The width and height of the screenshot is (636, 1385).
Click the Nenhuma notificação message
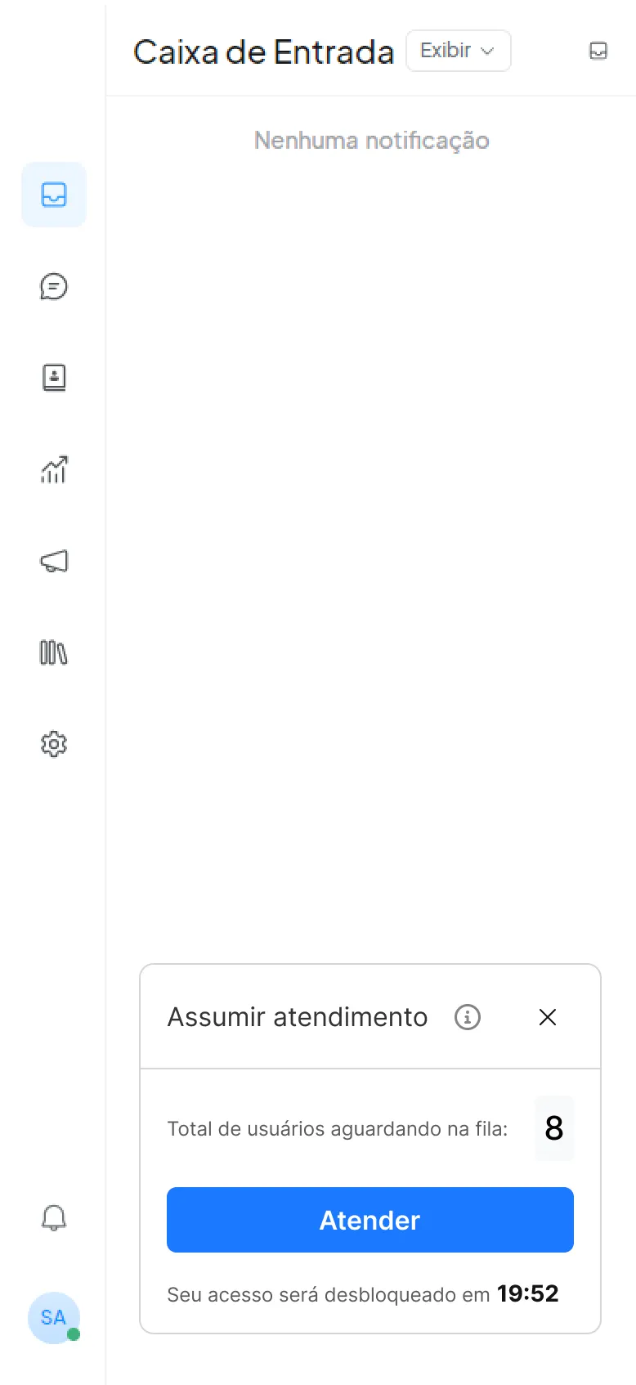371,141
